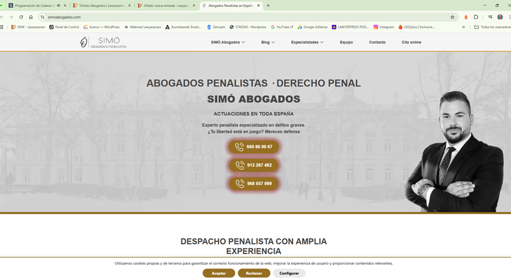511x280 pixels.
Task: Click the DESPACHO PENALISTA CON AMPLIA EXPERIENCIA heading
Action: pos(254,246)
